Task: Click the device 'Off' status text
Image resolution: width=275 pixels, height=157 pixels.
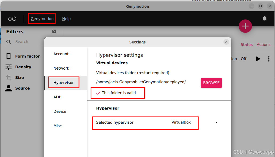Action: coord(243,59)
